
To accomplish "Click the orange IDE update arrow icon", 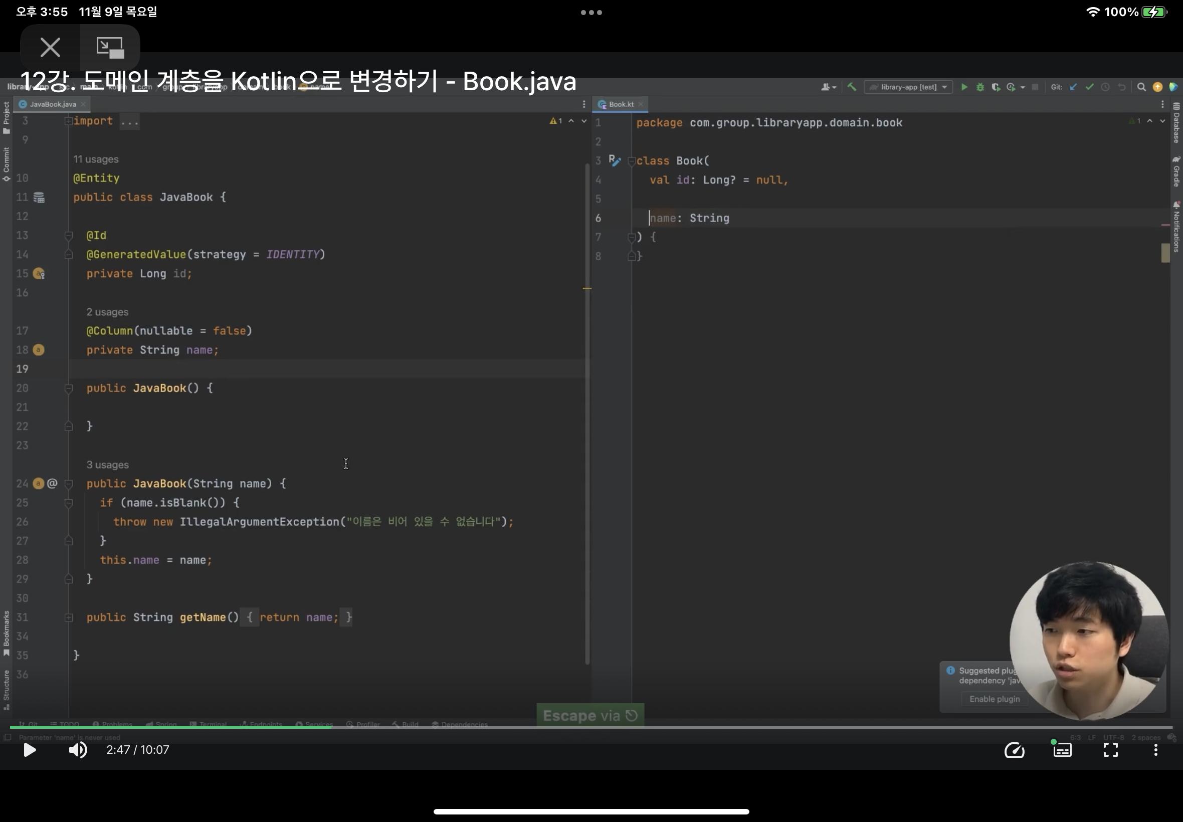I will pyautogui.click(x=1157, y=87).
